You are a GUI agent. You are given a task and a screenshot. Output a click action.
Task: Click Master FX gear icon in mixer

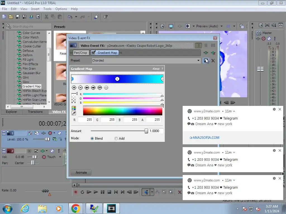pos(263,38)
